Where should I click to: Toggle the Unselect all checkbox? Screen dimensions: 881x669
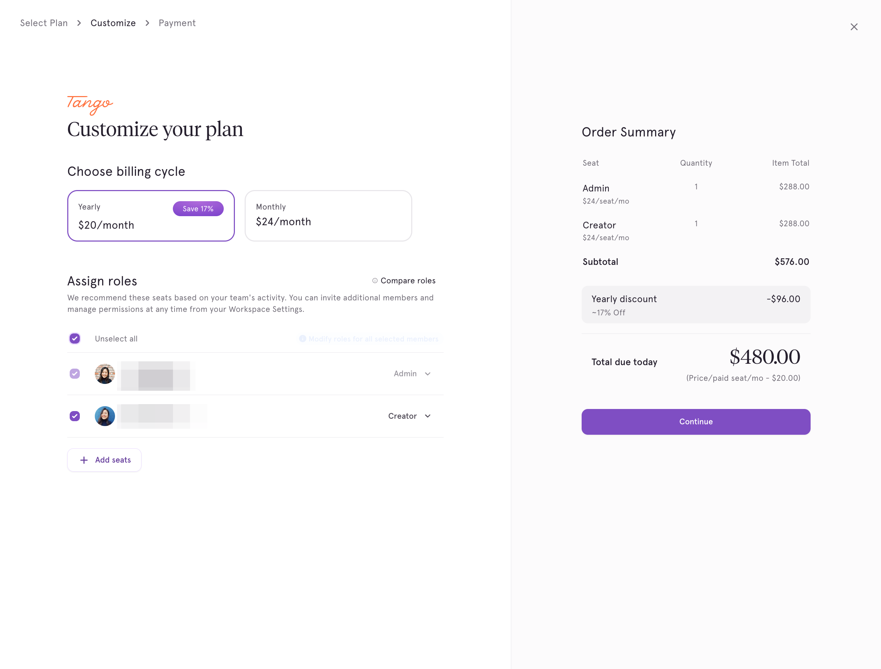75,338
